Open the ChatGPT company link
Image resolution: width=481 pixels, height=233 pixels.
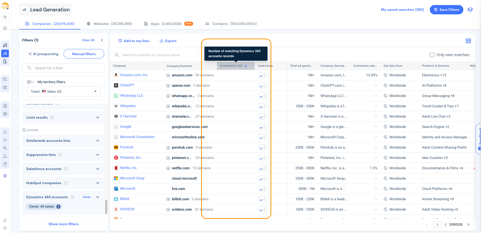pyautogui.click(x=127, y=85)
